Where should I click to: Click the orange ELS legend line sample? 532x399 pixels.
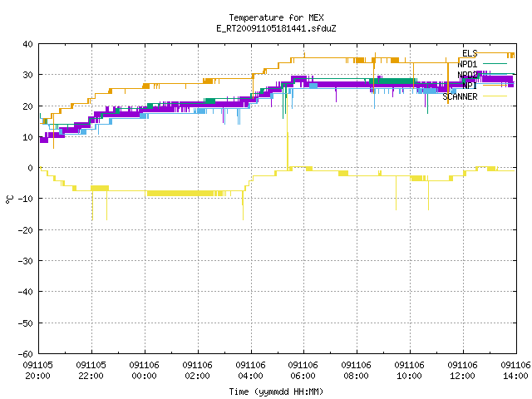click(495, 53)
